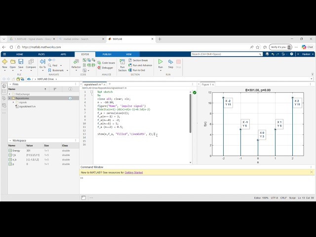The height and width of the screenshot is (237, 316).
Task: Expand the signals folder
Action: 13,102
